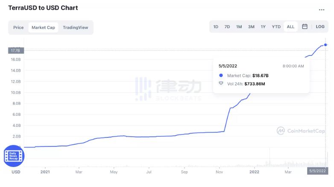Click the Daily News Recap badge
The height and width of the screenshot is (187, 334).
[x=14, y=156]
